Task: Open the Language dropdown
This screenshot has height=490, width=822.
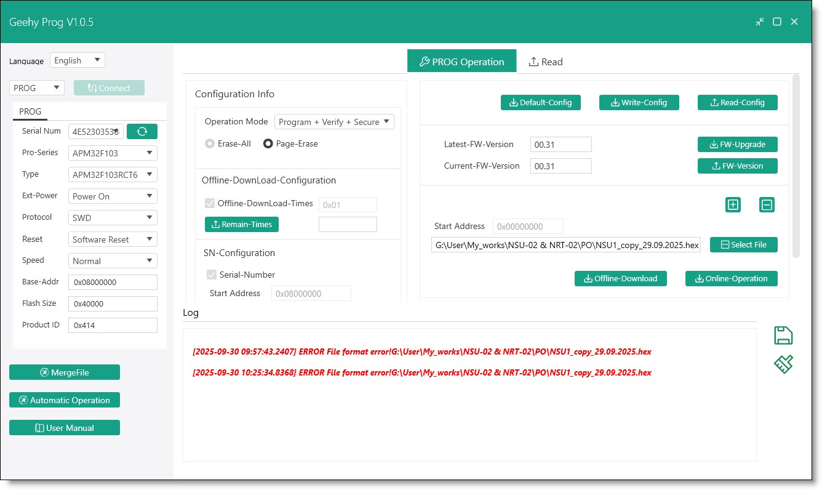Action: point(78,60)
